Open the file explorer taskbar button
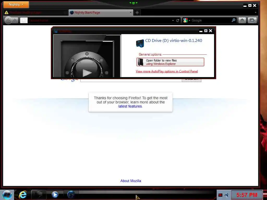The image size is (267, 200). point(39,195)
